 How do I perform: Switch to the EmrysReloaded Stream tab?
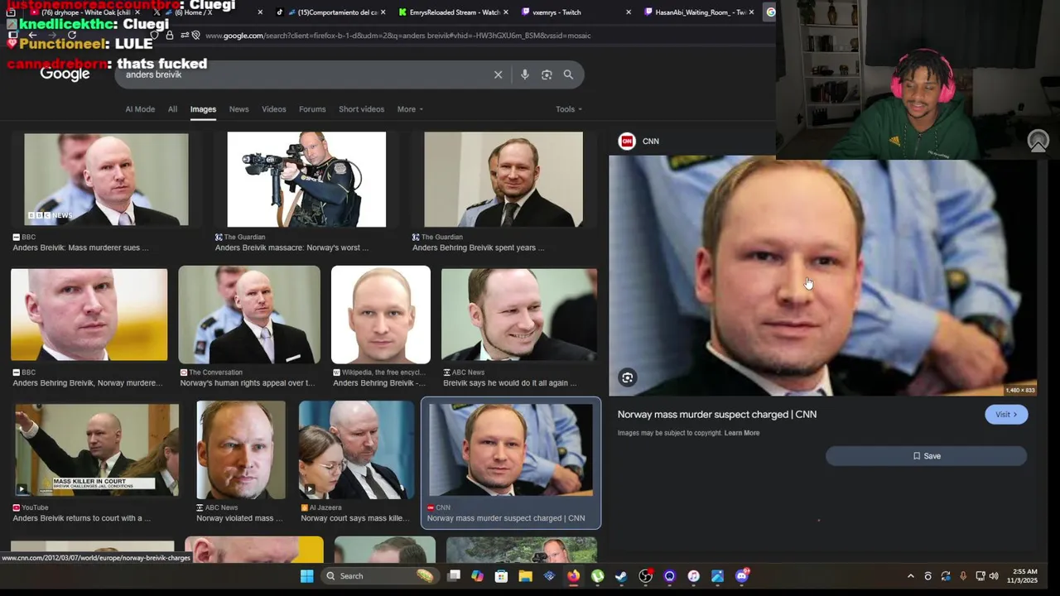(x=454, y=12)
